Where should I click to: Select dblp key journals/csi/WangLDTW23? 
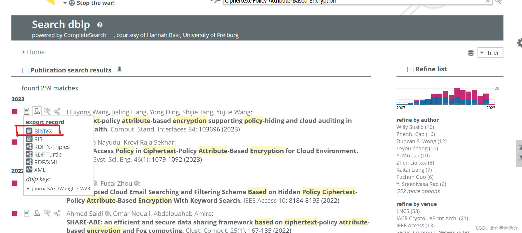[x=61, y=189]
